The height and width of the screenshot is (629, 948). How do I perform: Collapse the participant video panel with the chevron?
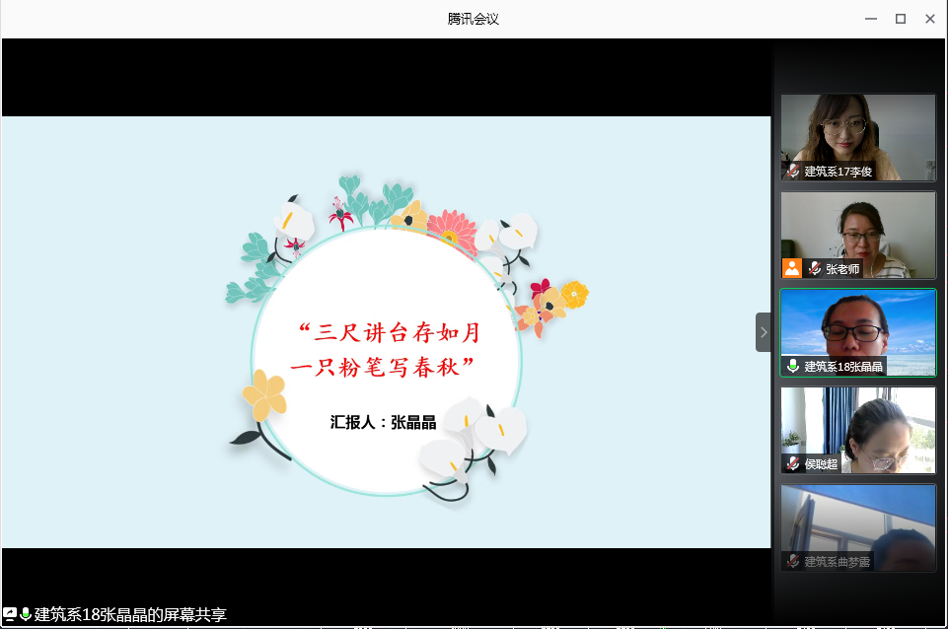[763, 332]
